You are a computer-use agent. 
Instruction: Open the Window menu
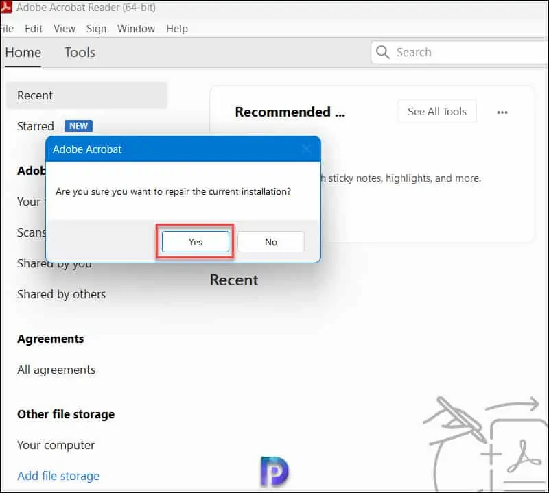coord(136,28)
